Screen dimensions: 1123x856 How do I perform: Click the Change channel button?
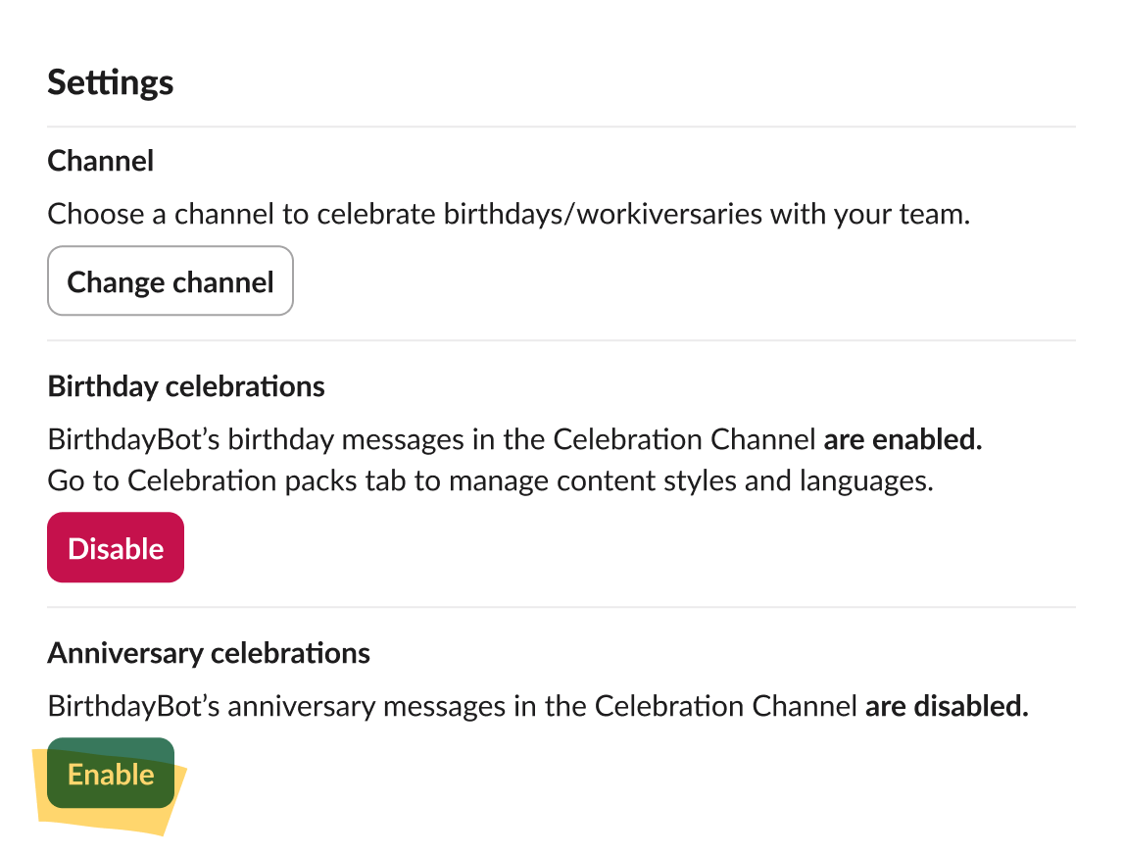(170, 280)
